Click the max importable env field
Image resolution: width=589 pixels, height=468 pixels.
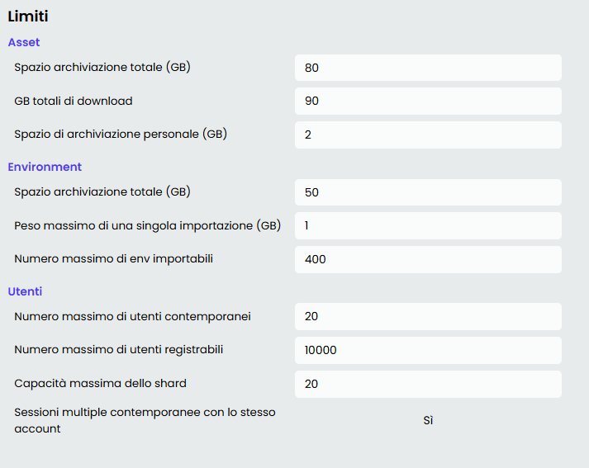pos(428,259)
